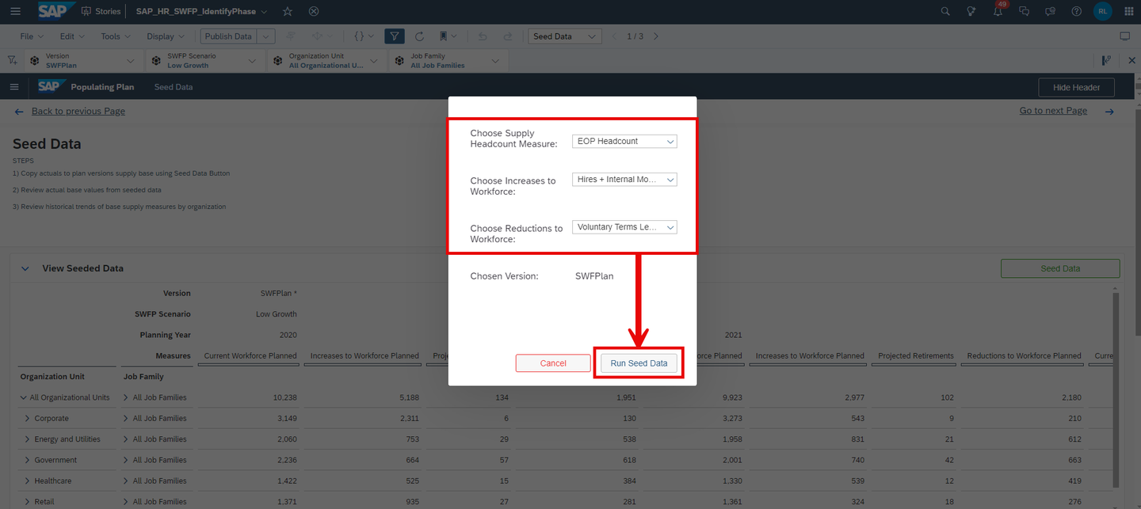Open the bookmark icon dropdown

[x=446, y=36]
